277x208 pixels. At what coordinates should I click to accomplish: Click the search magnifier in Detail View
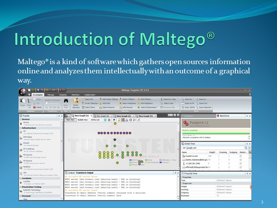click(246, 148)
